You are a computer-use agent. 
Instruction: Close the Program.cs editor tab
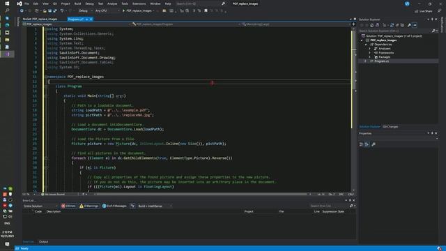pos(91,19)
